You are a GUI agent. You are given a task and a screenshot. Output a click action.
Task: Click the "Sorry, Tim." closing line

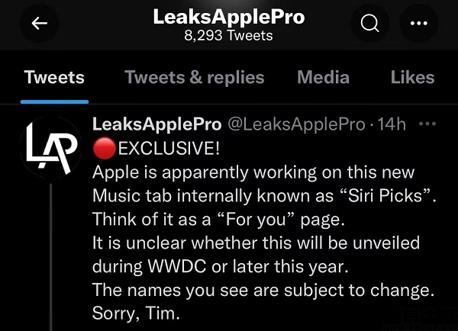(136, 313)
